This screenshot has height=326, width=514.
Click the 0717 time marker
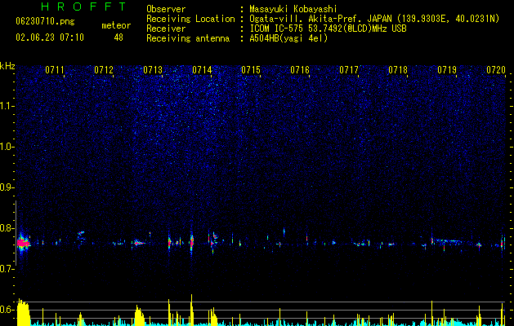tap(349, 70)
